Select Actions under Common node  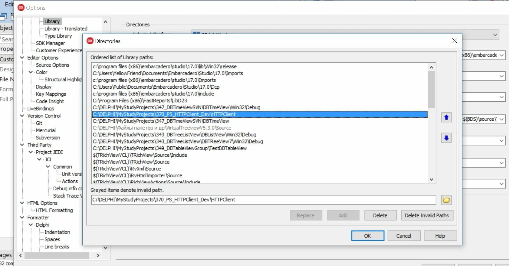click(x=70, y=181)
